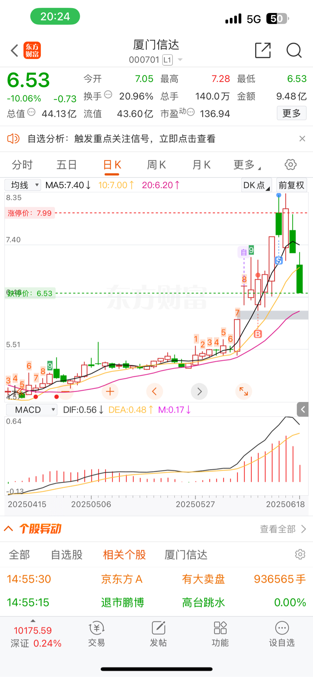Viewport: 313px width, 677px height.
Task: Select the 全部 filter tab
Action: pyautogui.click(x=20, y=555)
